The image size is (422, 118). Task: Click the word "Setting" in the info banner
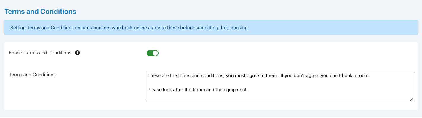18,28
